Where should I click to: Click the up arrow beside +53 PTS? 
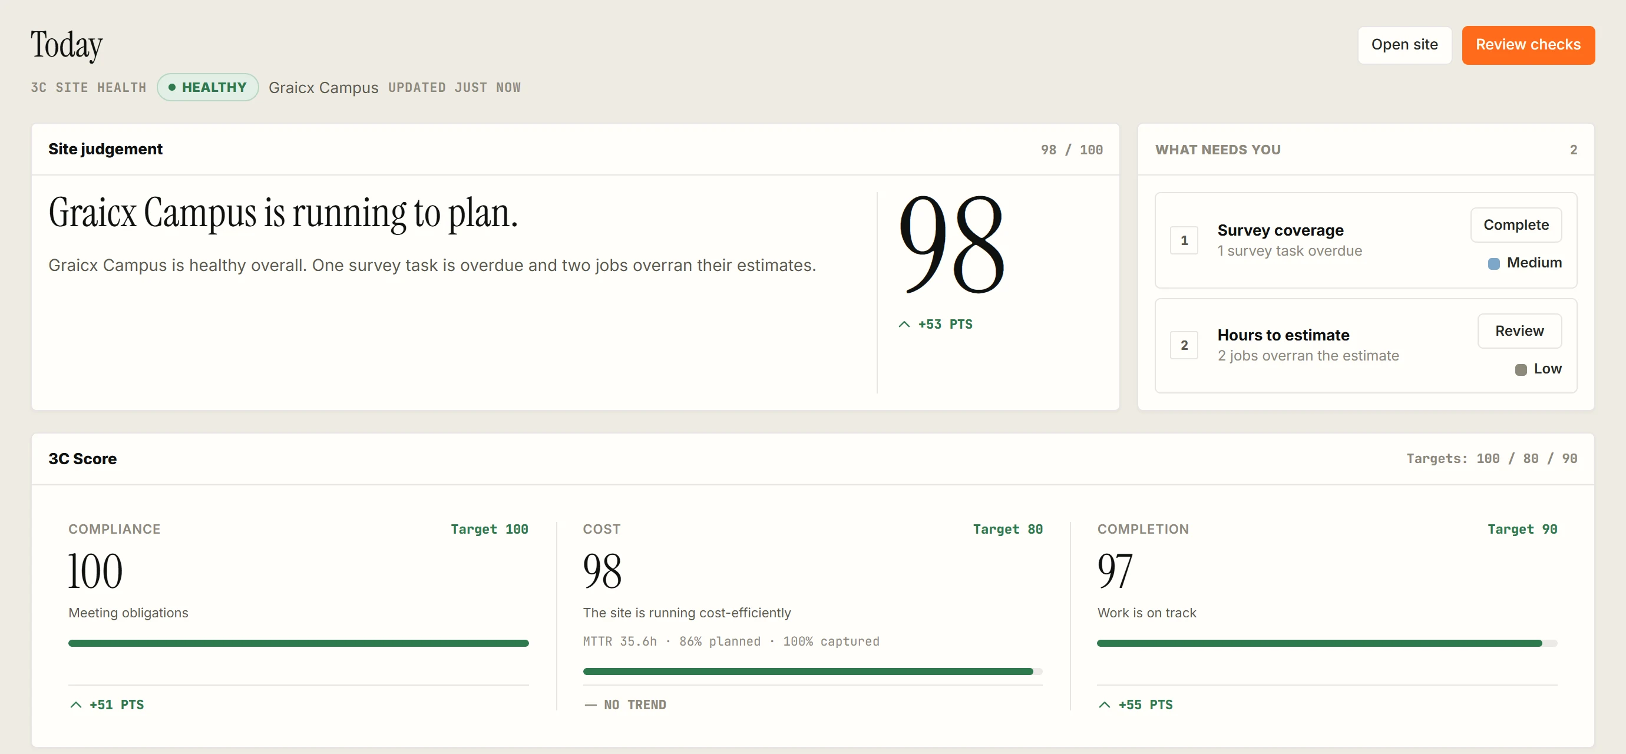click(x=904, y=325)
